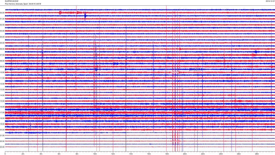Select the 10:30 time label
Image resolution: width=275 pixels, height=155 pixels.
(2, 72)
